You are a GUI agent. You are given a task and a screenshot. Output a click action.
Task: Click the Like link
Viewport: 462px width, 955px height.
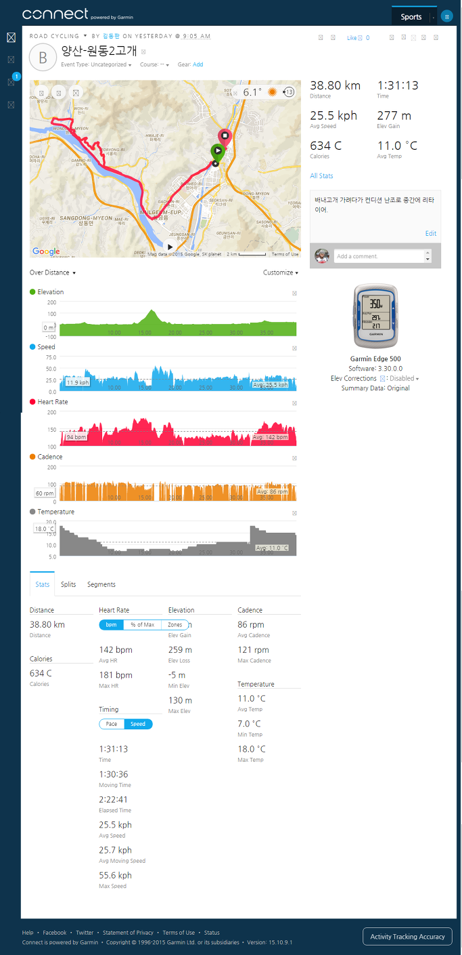point(351,38)
